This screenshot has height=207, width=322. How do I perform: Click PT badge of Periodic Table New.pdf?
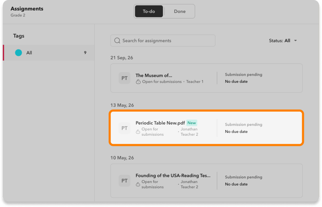pyautogui.click(x=124, y=128)
